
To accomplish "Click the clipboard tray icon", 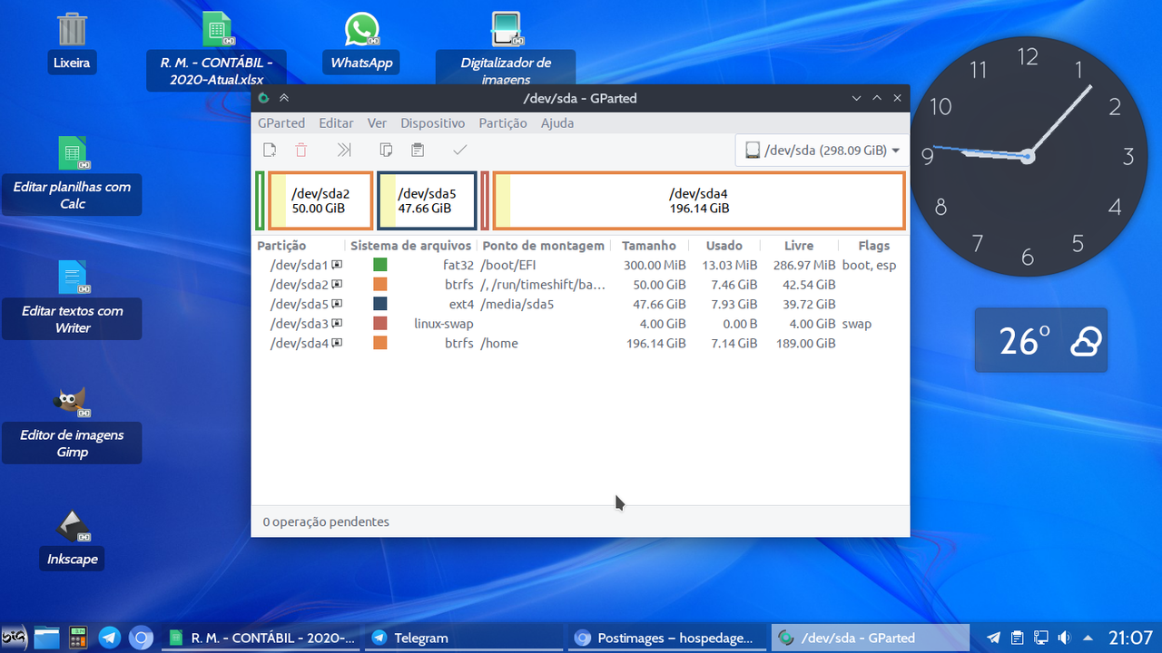I will coord(1018,638).
